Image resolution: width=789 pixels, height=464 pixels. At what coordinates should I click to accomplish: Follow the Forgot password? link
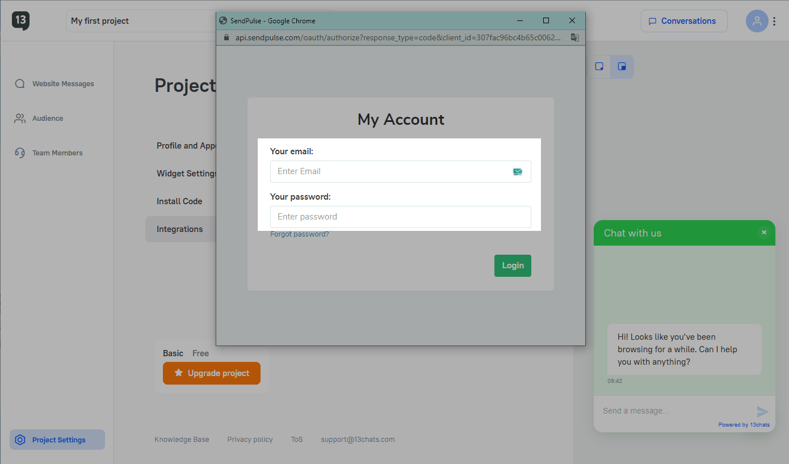point(300,234)
